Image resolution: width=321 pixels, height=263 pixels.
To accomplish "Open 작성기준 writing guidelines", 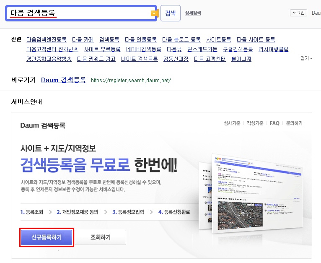I will pyautogui.click(x=255, y=123).
